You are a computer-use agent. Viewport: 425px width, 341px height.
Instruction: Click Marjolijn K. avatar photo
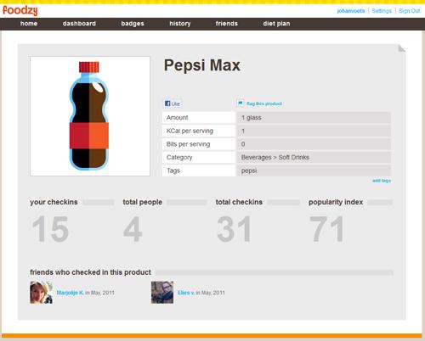pos(42,293)
